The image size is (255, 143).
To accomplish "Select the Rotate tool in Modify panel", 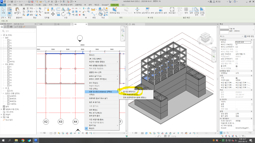I will (x=63, y=14).
